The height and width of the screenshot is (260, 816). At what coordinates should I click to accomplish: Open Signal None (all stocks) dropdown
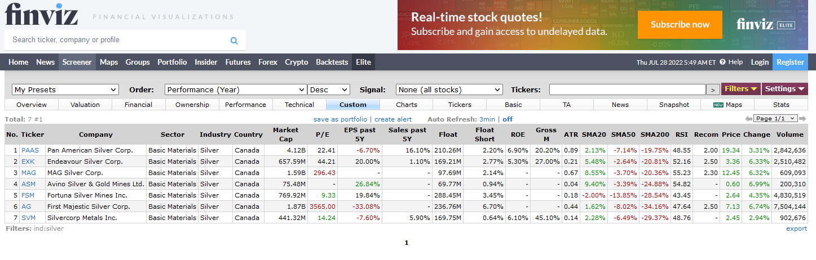coord(449,89)
